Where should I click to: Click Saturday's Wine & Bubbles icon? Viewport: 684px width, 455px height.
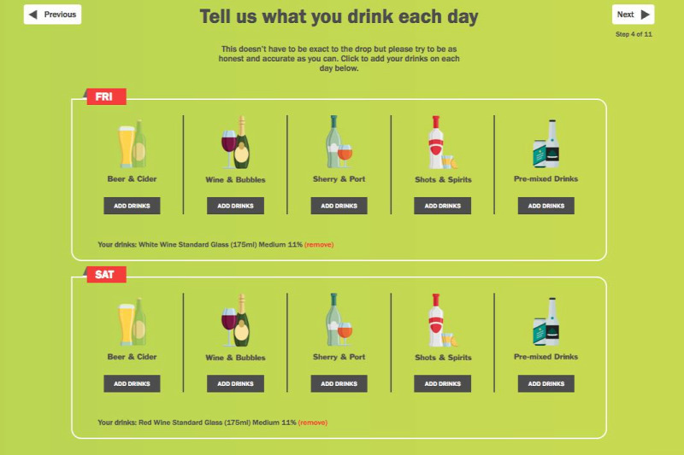236,320
